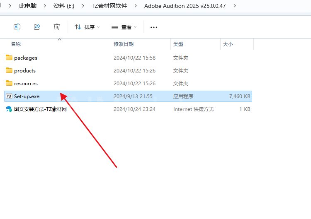Click the Set-up.exe Adobe icon

(x=9, y=96)
